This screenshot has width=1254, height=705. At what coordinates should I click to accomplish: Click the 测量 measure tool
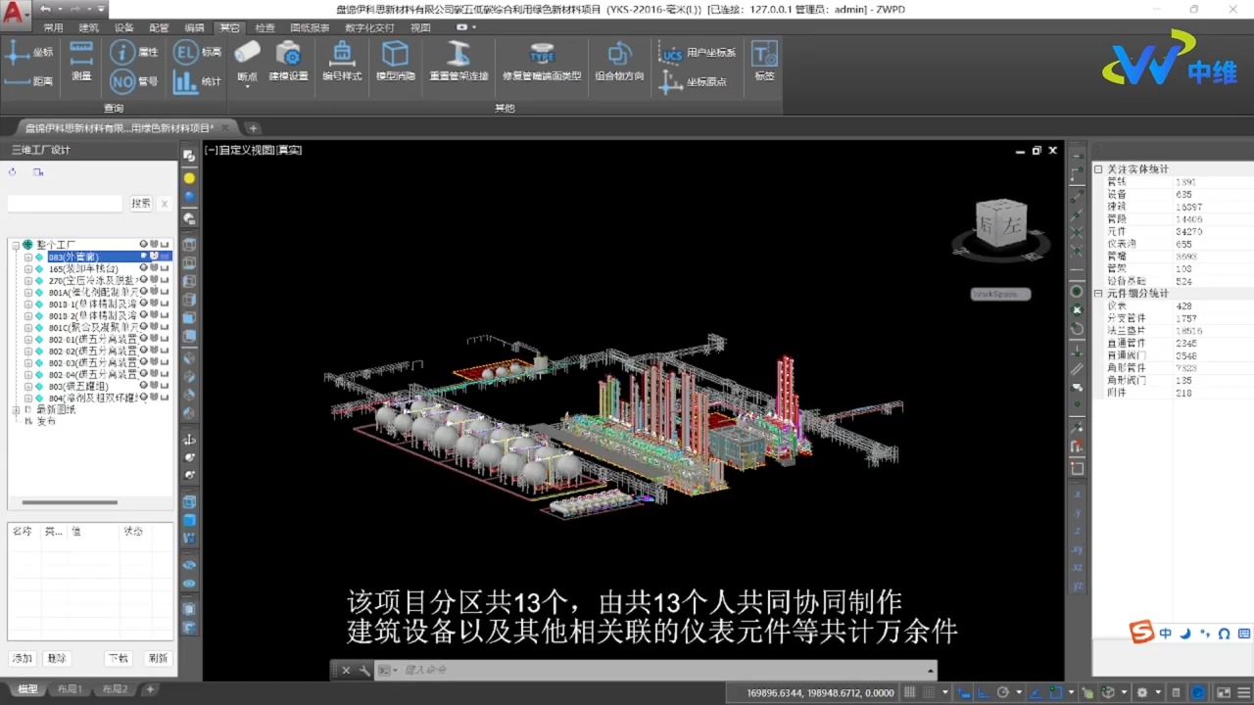pos(81,61)
